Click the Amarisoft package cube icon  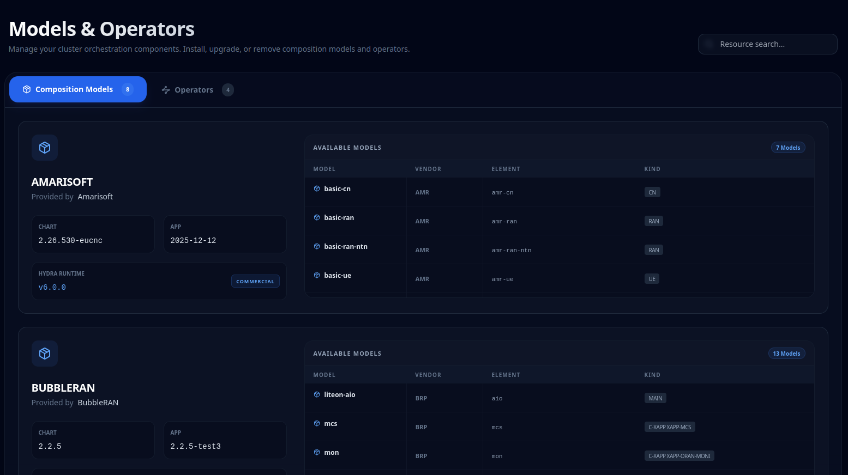point(45,148)
